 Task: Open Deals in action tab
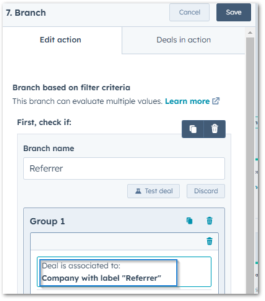click(183, 40)
